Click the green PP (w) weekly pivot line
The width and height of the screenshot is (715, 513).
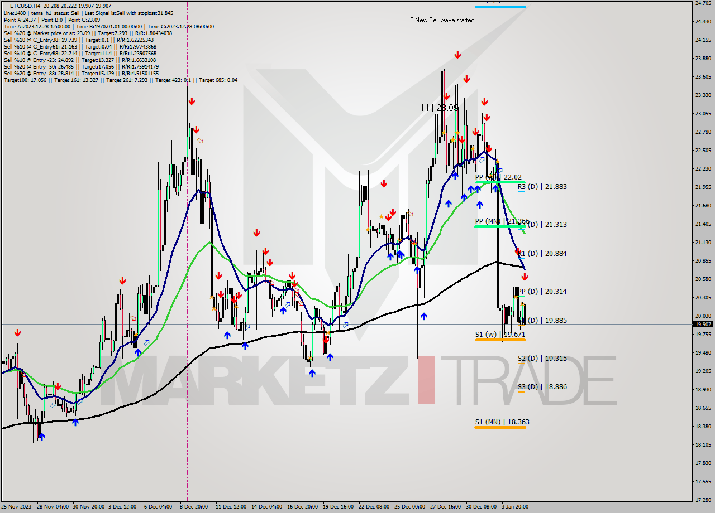pyautogui.click(x=500, y=182)
